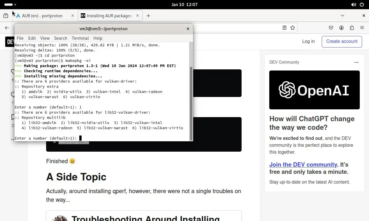
Task: Open a new browser tab
Action: pos(148,16)
